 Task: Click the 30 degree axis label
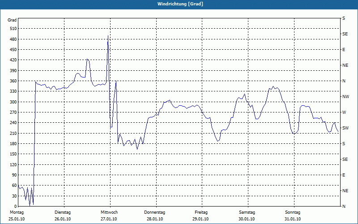(14, 196)
